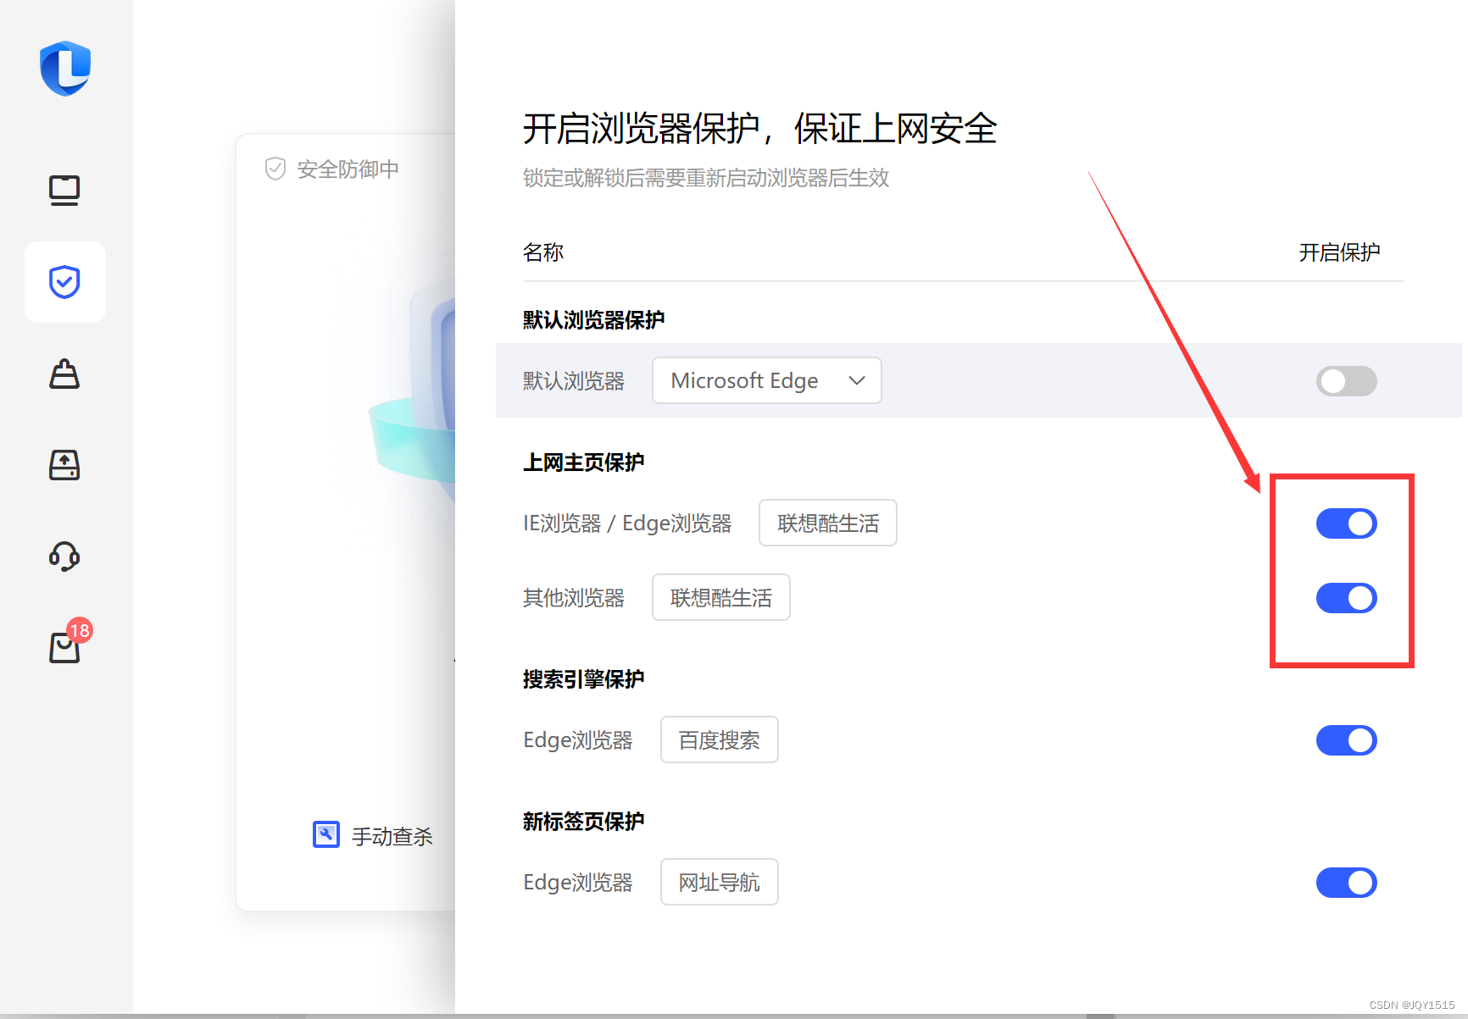The image size is (1468, 1019).
Task: Enable default browser protection toggle
Action: point(1346,381)
